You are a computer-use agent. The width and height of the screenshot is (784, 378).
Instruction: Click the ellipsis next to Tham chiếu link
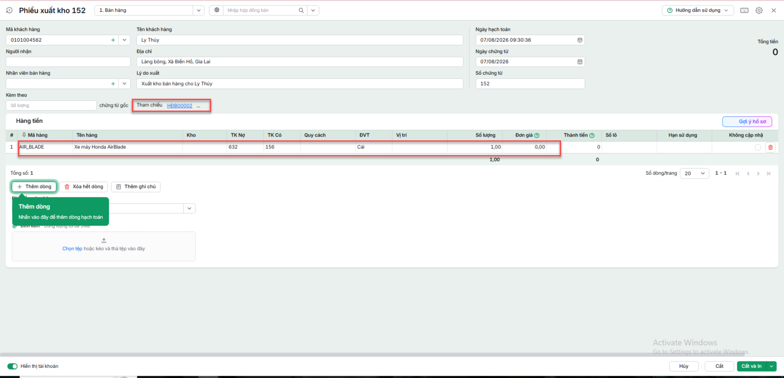(x=198, y=106)
